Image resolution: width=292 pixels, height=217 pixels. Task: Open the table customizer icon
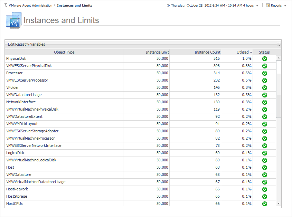click(x=279, y=44)
